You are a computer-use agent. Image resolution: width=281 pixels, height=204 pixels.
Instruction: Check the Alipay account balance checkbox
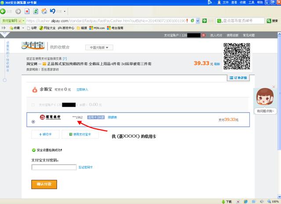33,105
